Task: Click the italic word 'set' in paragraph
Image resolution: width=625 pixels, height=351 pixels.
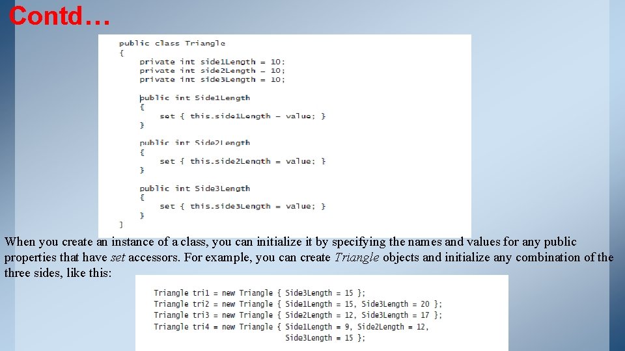Action: coord(118,257)
